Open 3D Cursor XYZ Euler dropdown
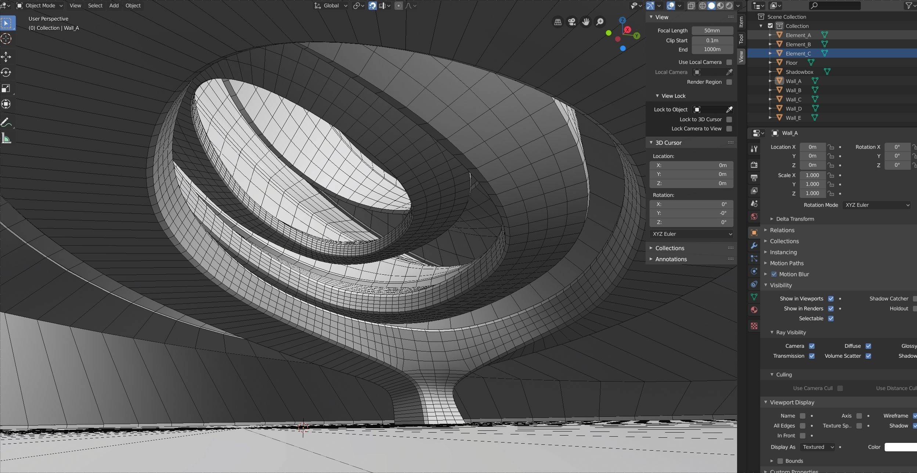Screen dimensions: 917x473 click(x=691, y=234)
